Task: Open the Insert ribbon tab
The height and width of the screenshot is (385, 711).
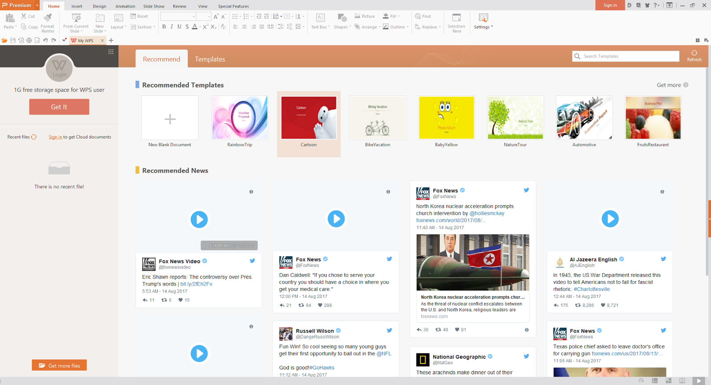Action: [77, 6]
